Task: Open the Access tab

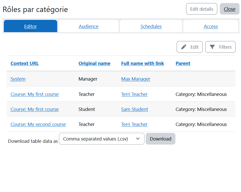Action: point(211,26)
